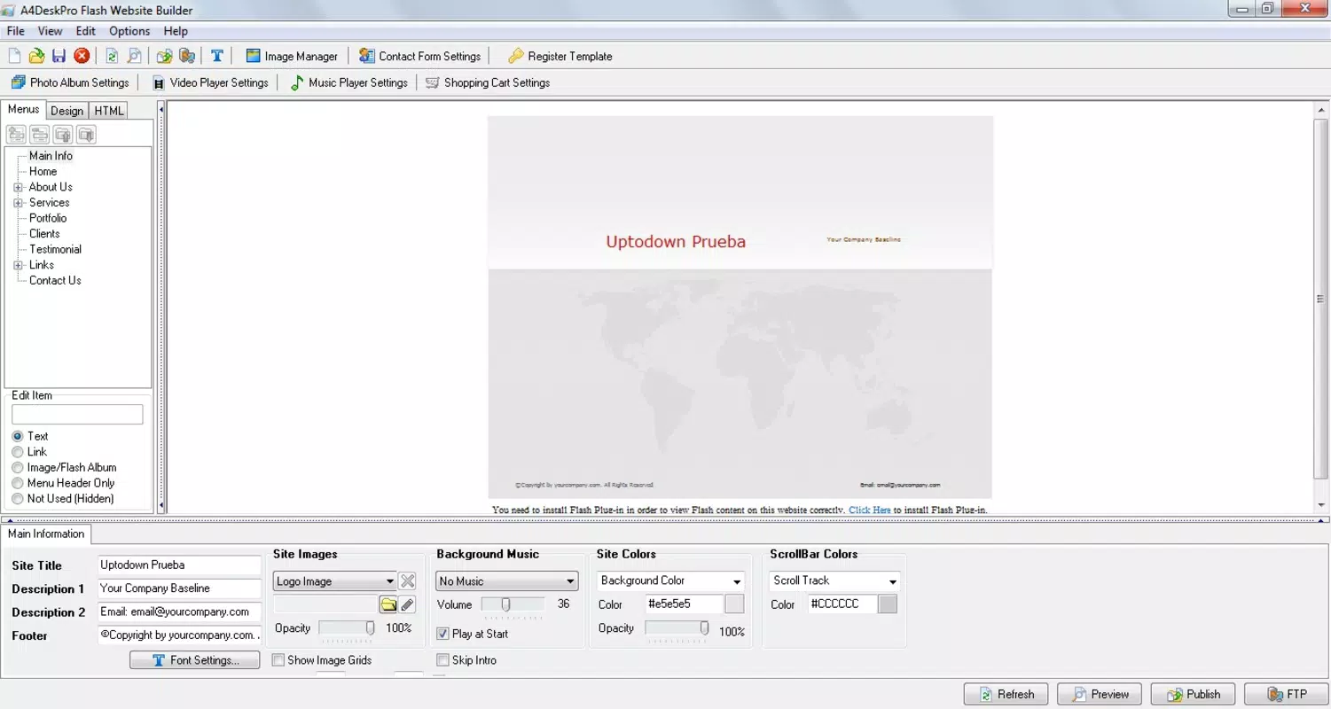The width and height of the screenshot is (1331, 709).
Task: Select Menu Header Only radio button
Action: point(18,483)
